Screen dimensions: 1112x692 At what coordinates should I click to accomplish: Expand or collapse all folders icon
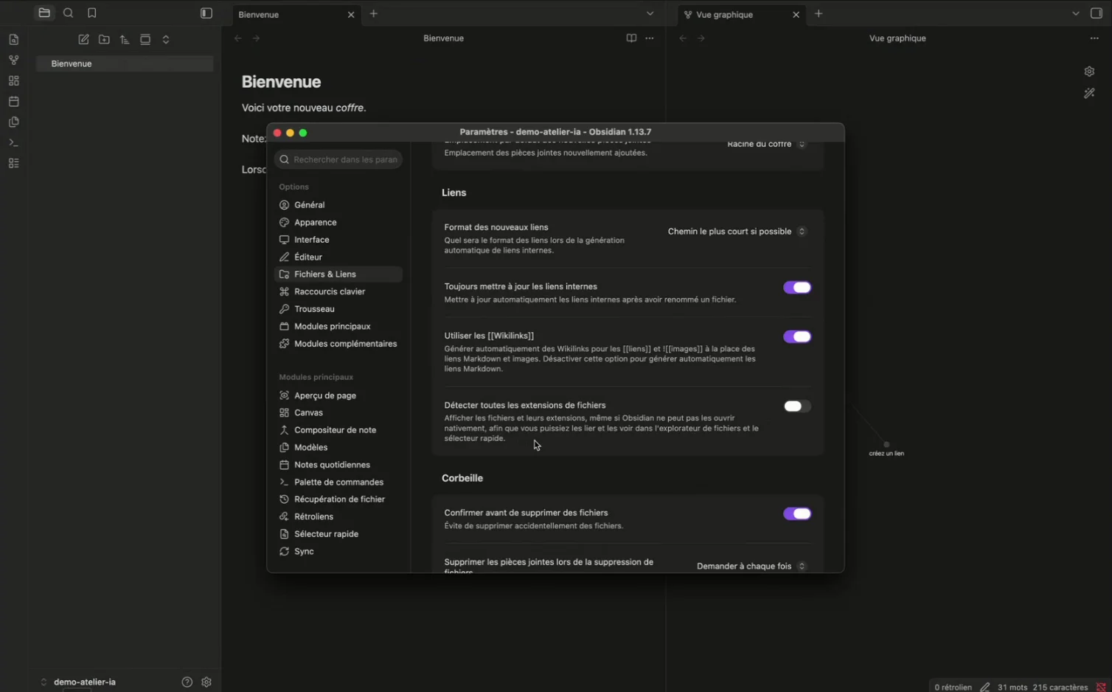click(x=166, y=40)
